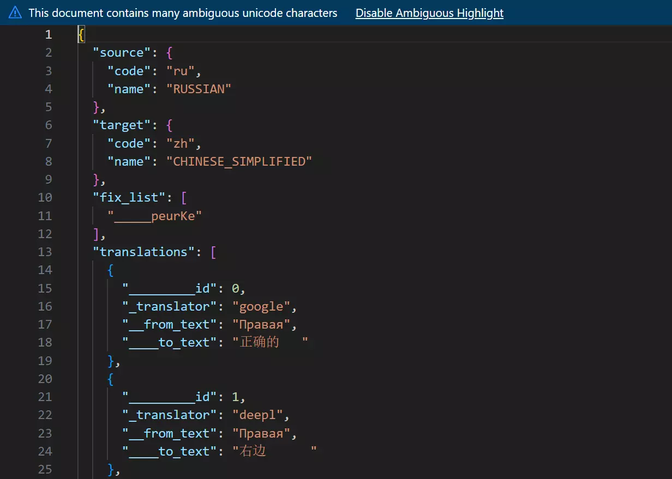Click the "_translator" key on line 22

tap(169, 415)
